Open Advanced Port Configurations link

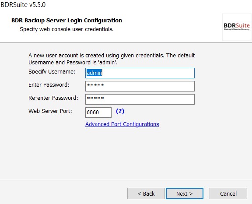click(x=122, y=124)
